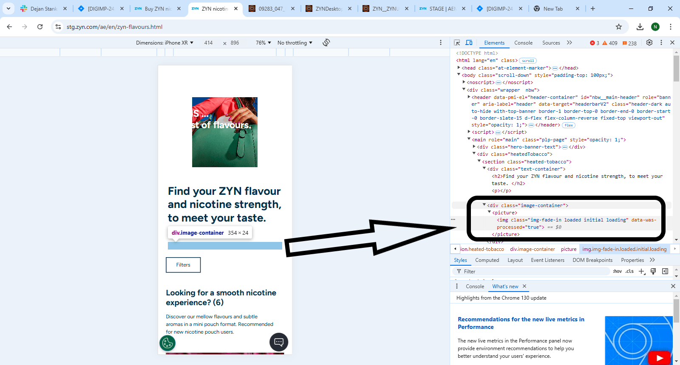Open Dimensions iPhone XR dropdown
680x365 pixels.
[x=164, y=43]
